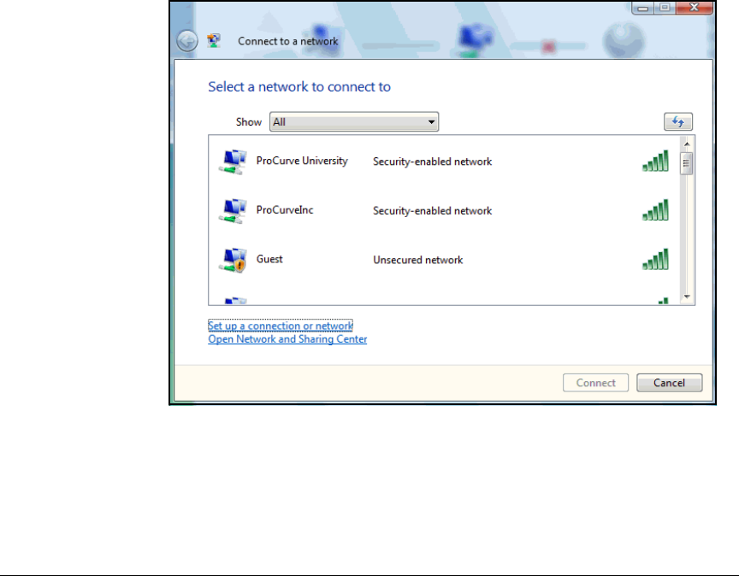This screenshot has height=576, width=739.
Task: Minimize the Connect to a network window
Action: click(643, 8)
